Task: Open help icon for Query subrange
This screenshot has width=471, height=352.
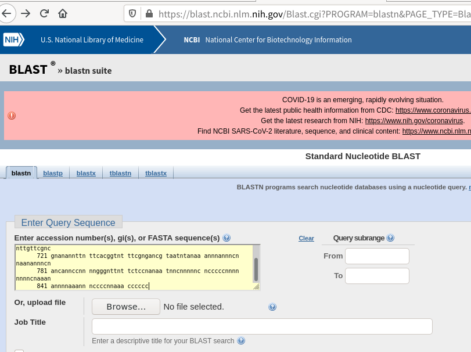Action: [390, 238]
